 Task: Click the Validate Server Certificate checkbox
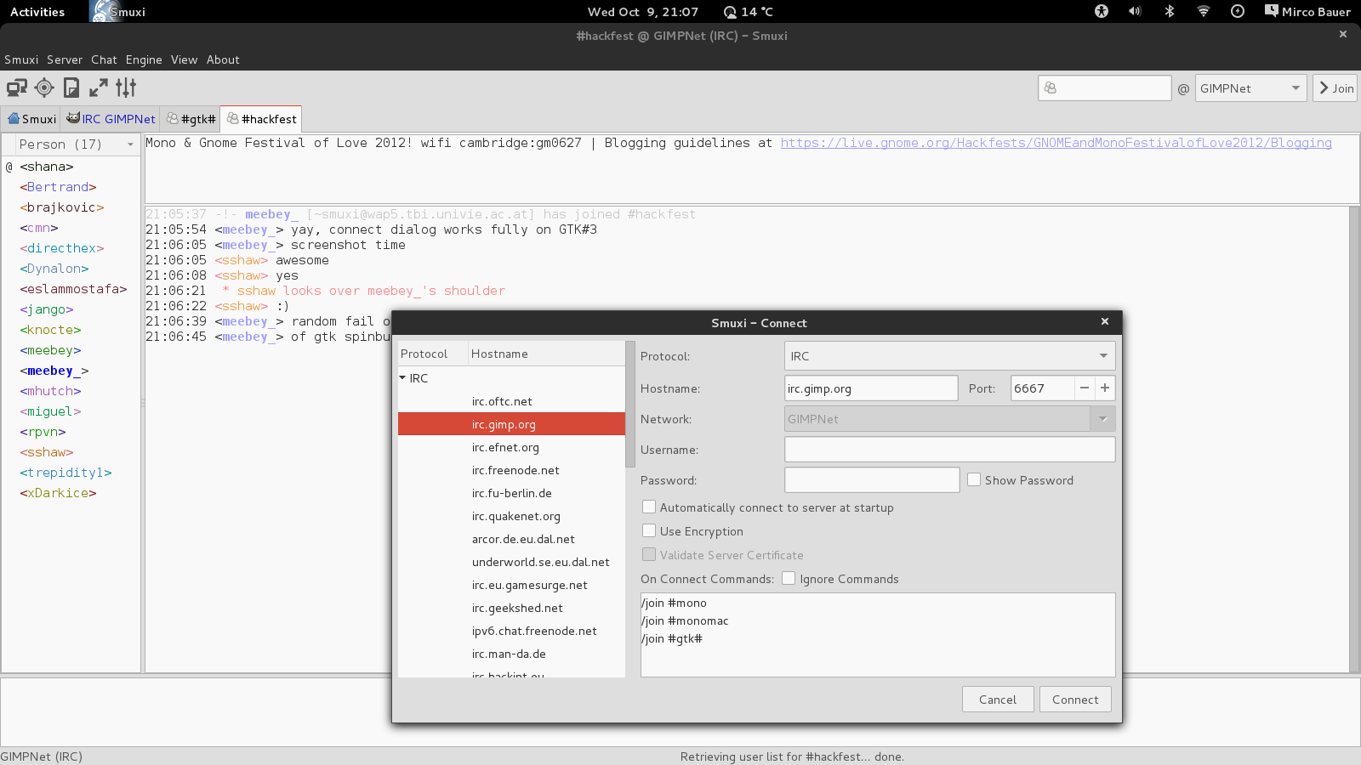[649, 554]
